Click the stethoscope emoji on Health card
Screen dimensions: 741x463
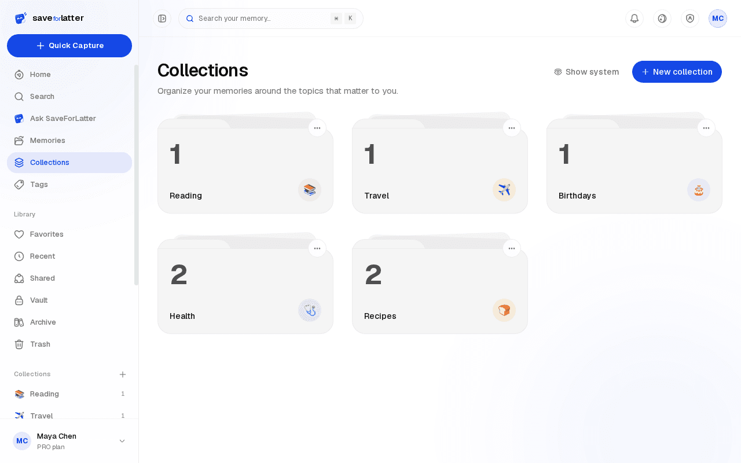point(310,310)
